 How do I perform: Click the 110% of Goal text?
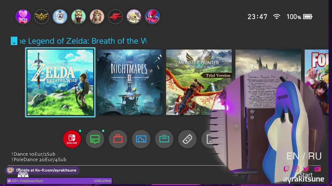pos(102,181)
